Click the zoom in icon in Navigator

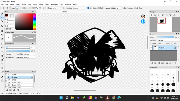151,15
